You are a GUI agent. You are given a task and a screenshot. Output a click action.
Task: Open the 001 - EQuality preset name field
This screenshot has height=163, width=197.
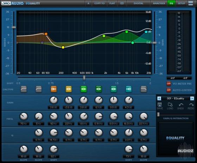coord(176,98)
